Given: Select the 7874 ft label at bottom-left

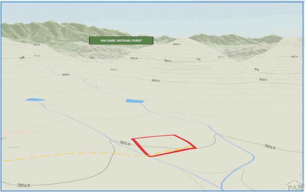Looking at the screenshot, I should click(x=24, y=185).
